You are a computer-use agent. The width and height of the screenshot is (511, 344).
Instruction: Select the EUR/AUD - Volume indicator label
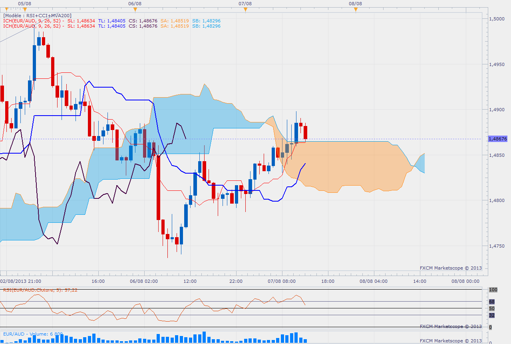pyautogui.click(x=33, y=334)
